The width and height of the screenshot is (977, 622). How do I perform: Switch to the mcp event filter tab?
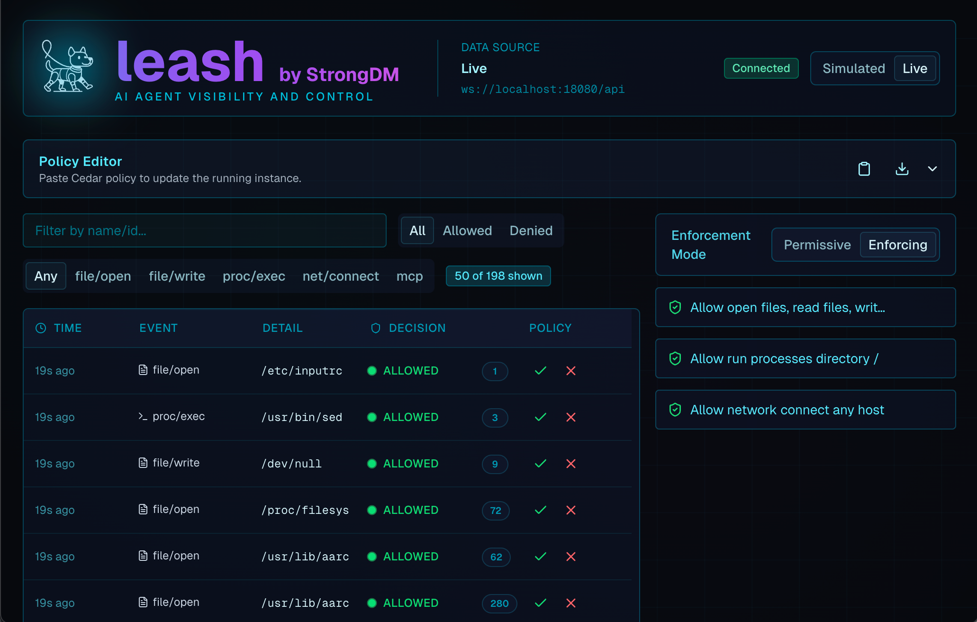pos(409,276)
